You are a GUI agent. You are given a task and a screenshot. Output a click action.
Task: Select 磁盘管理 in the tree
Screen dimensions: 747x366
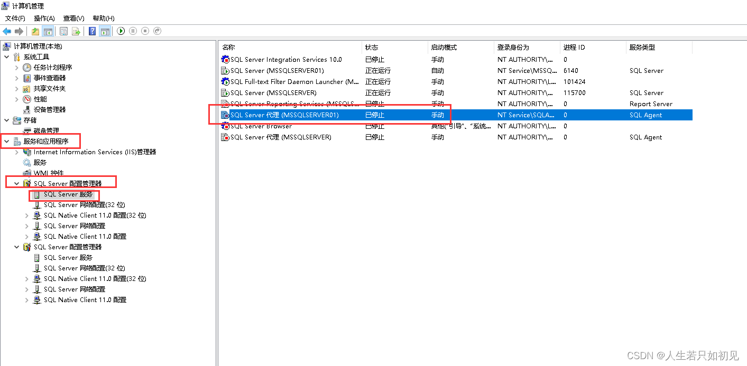[47, 131]
